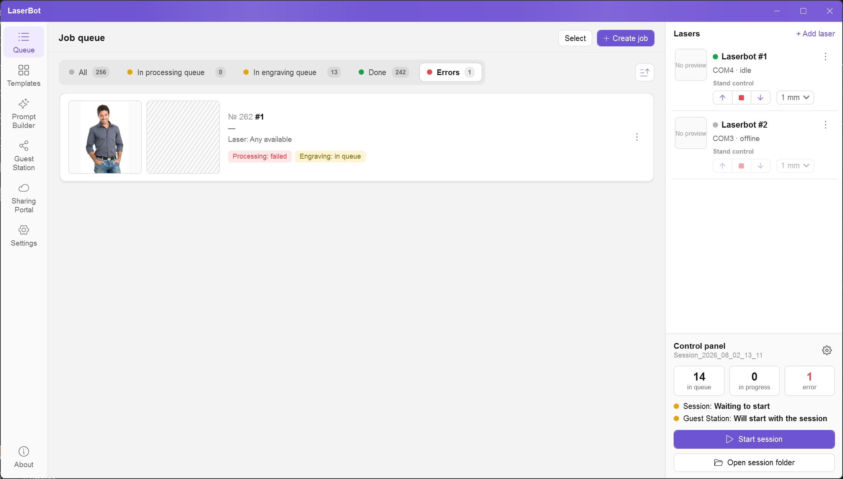Open the session folder
Screen dimensions: 843x479
(x=754, y=463)
